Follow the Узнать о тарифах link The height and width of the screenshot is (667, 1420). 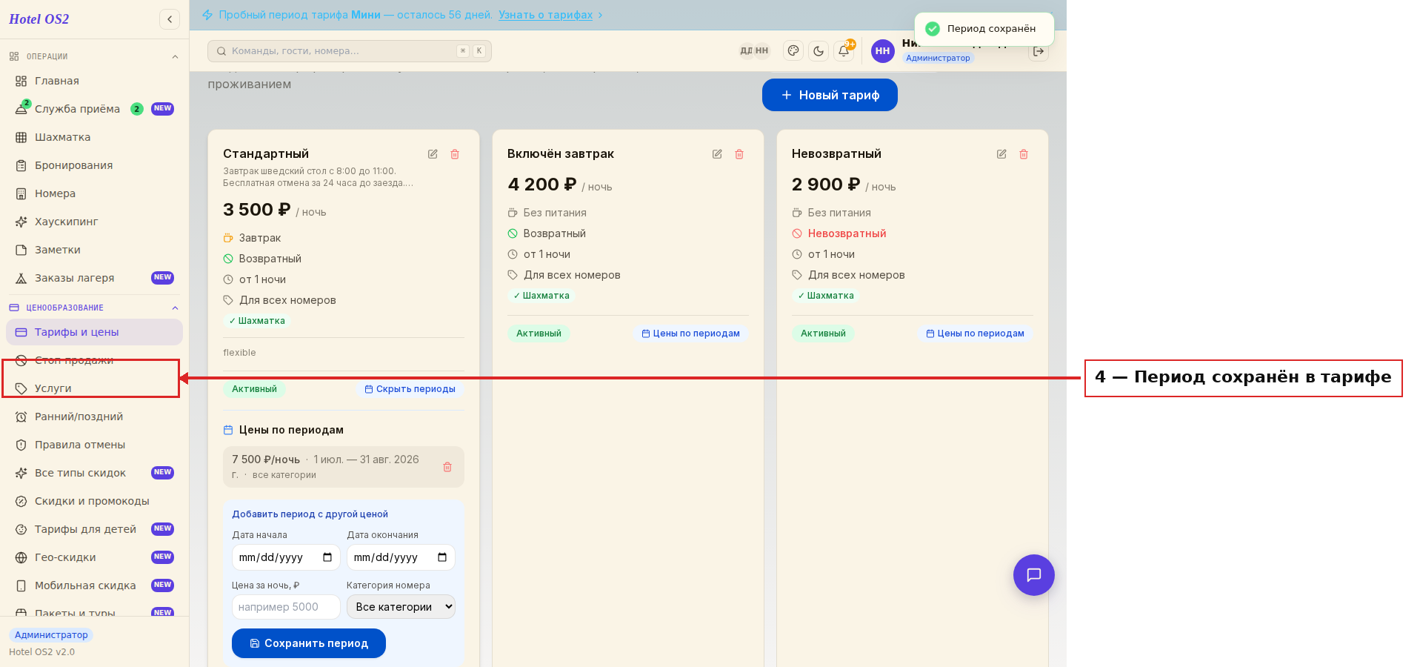point(546,15)
